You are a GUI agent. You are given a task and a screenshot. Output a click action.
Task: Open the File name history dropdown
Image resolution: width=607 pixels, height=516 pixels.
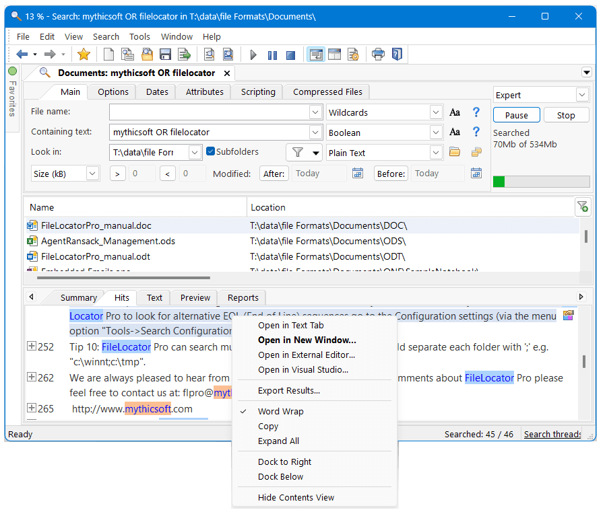(315, 112)
